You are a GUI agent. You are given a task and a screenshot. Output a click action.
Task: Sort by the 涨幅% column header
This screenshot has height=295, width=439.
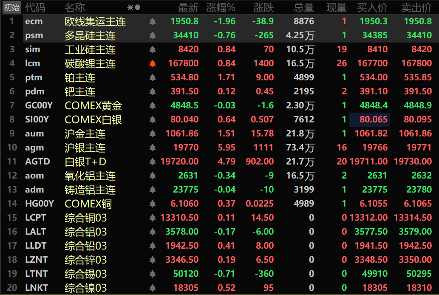point(221,8)
